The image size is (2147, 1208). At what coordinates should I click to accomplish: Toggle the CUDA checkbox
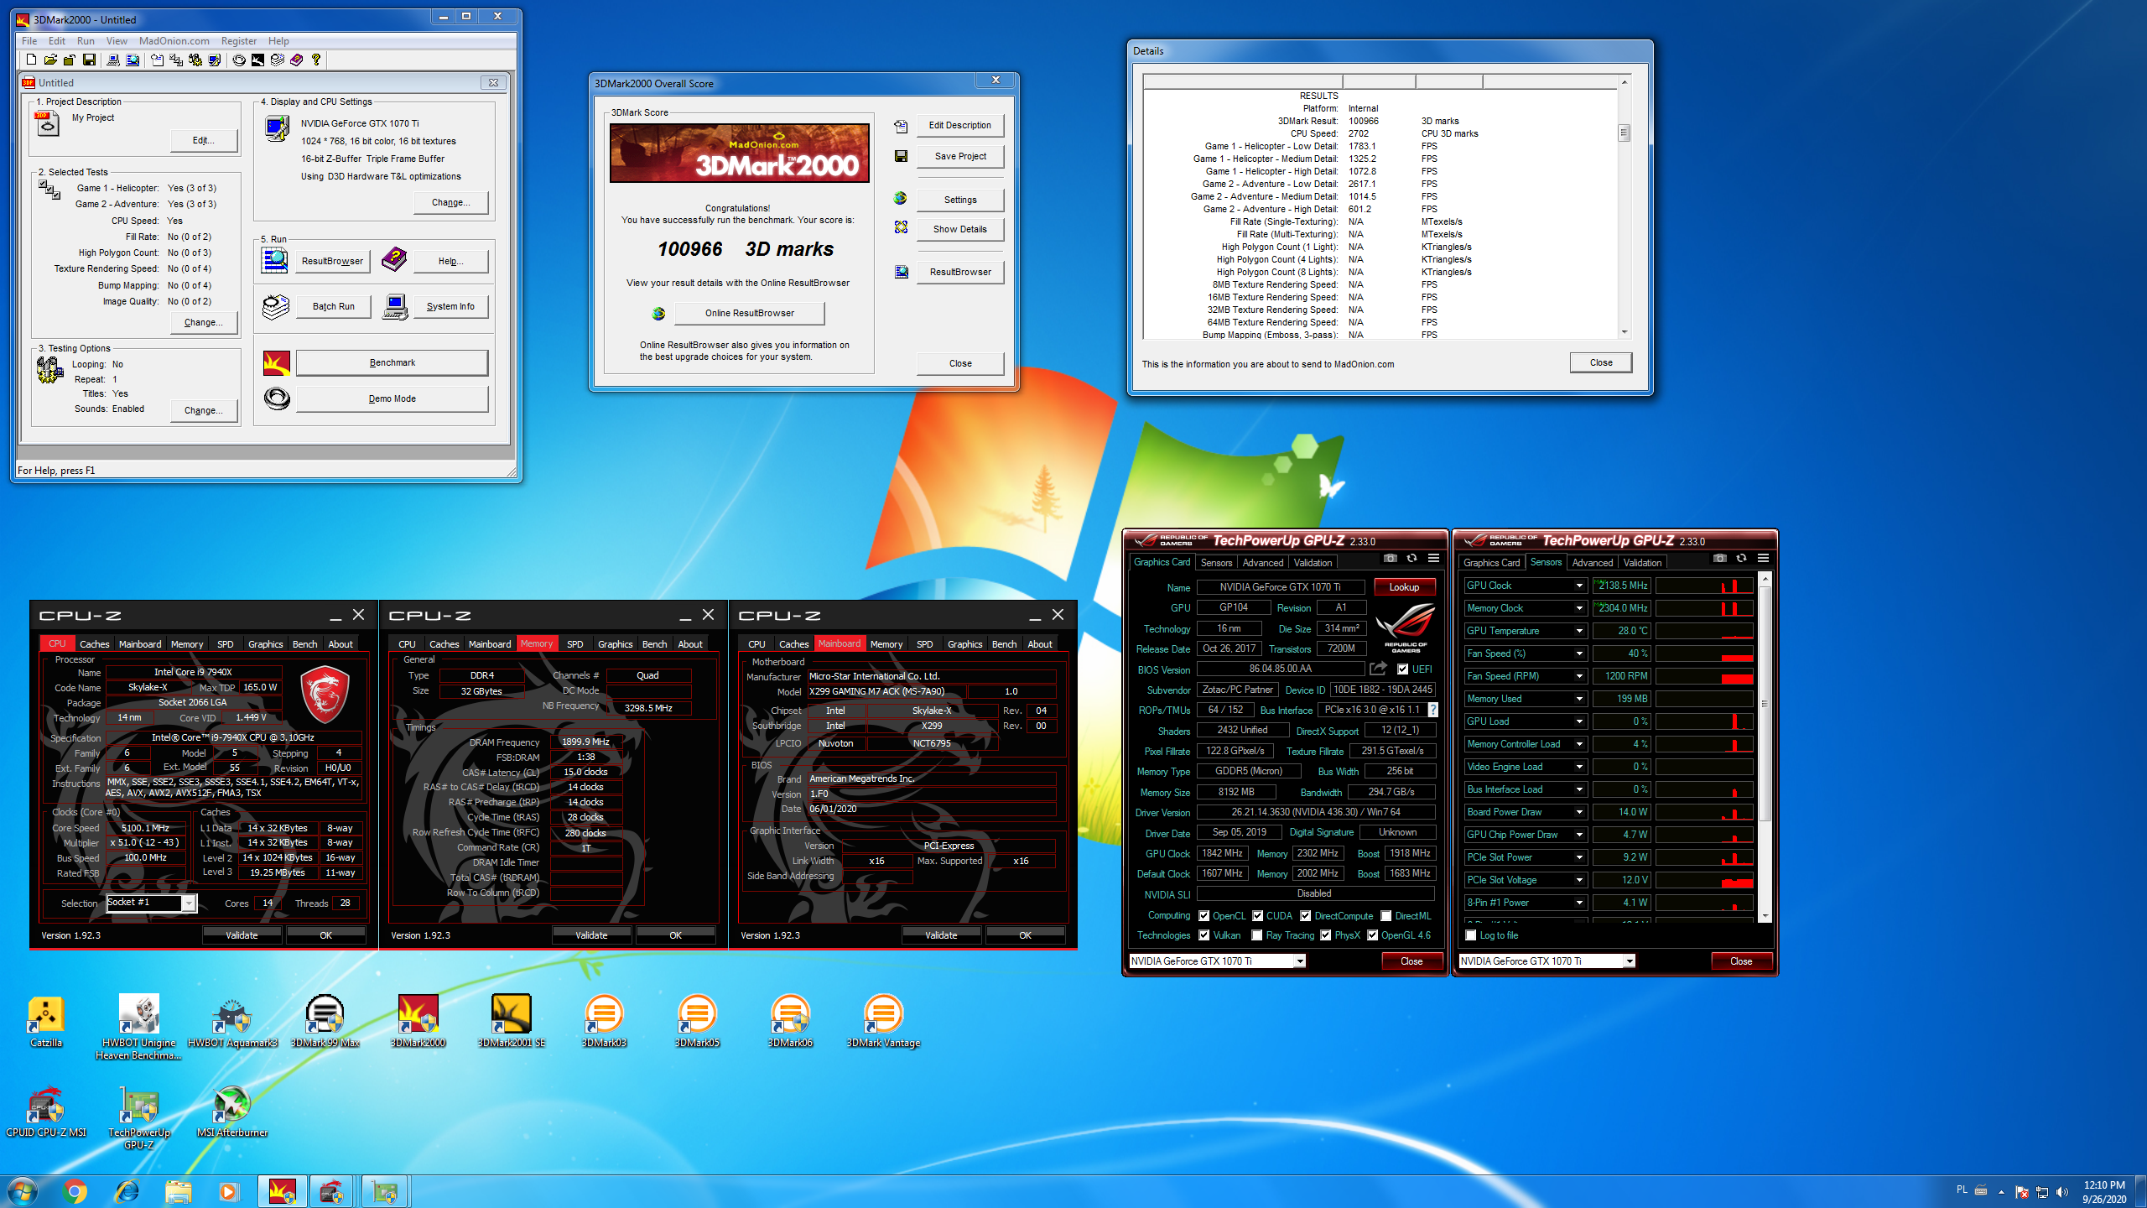(x=1258, y=915)
